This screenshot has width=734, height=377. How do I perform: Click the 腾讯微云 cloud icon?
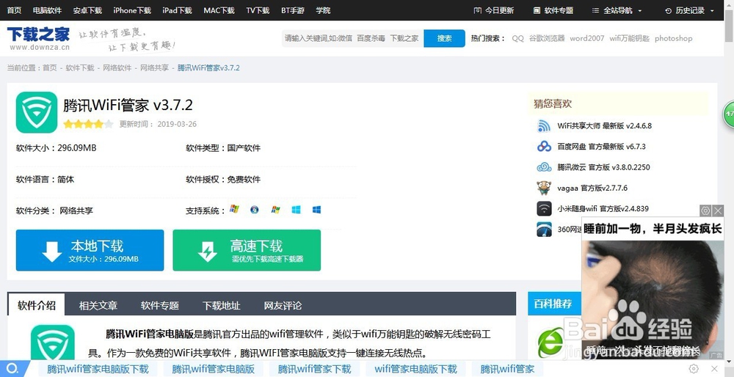544,167
